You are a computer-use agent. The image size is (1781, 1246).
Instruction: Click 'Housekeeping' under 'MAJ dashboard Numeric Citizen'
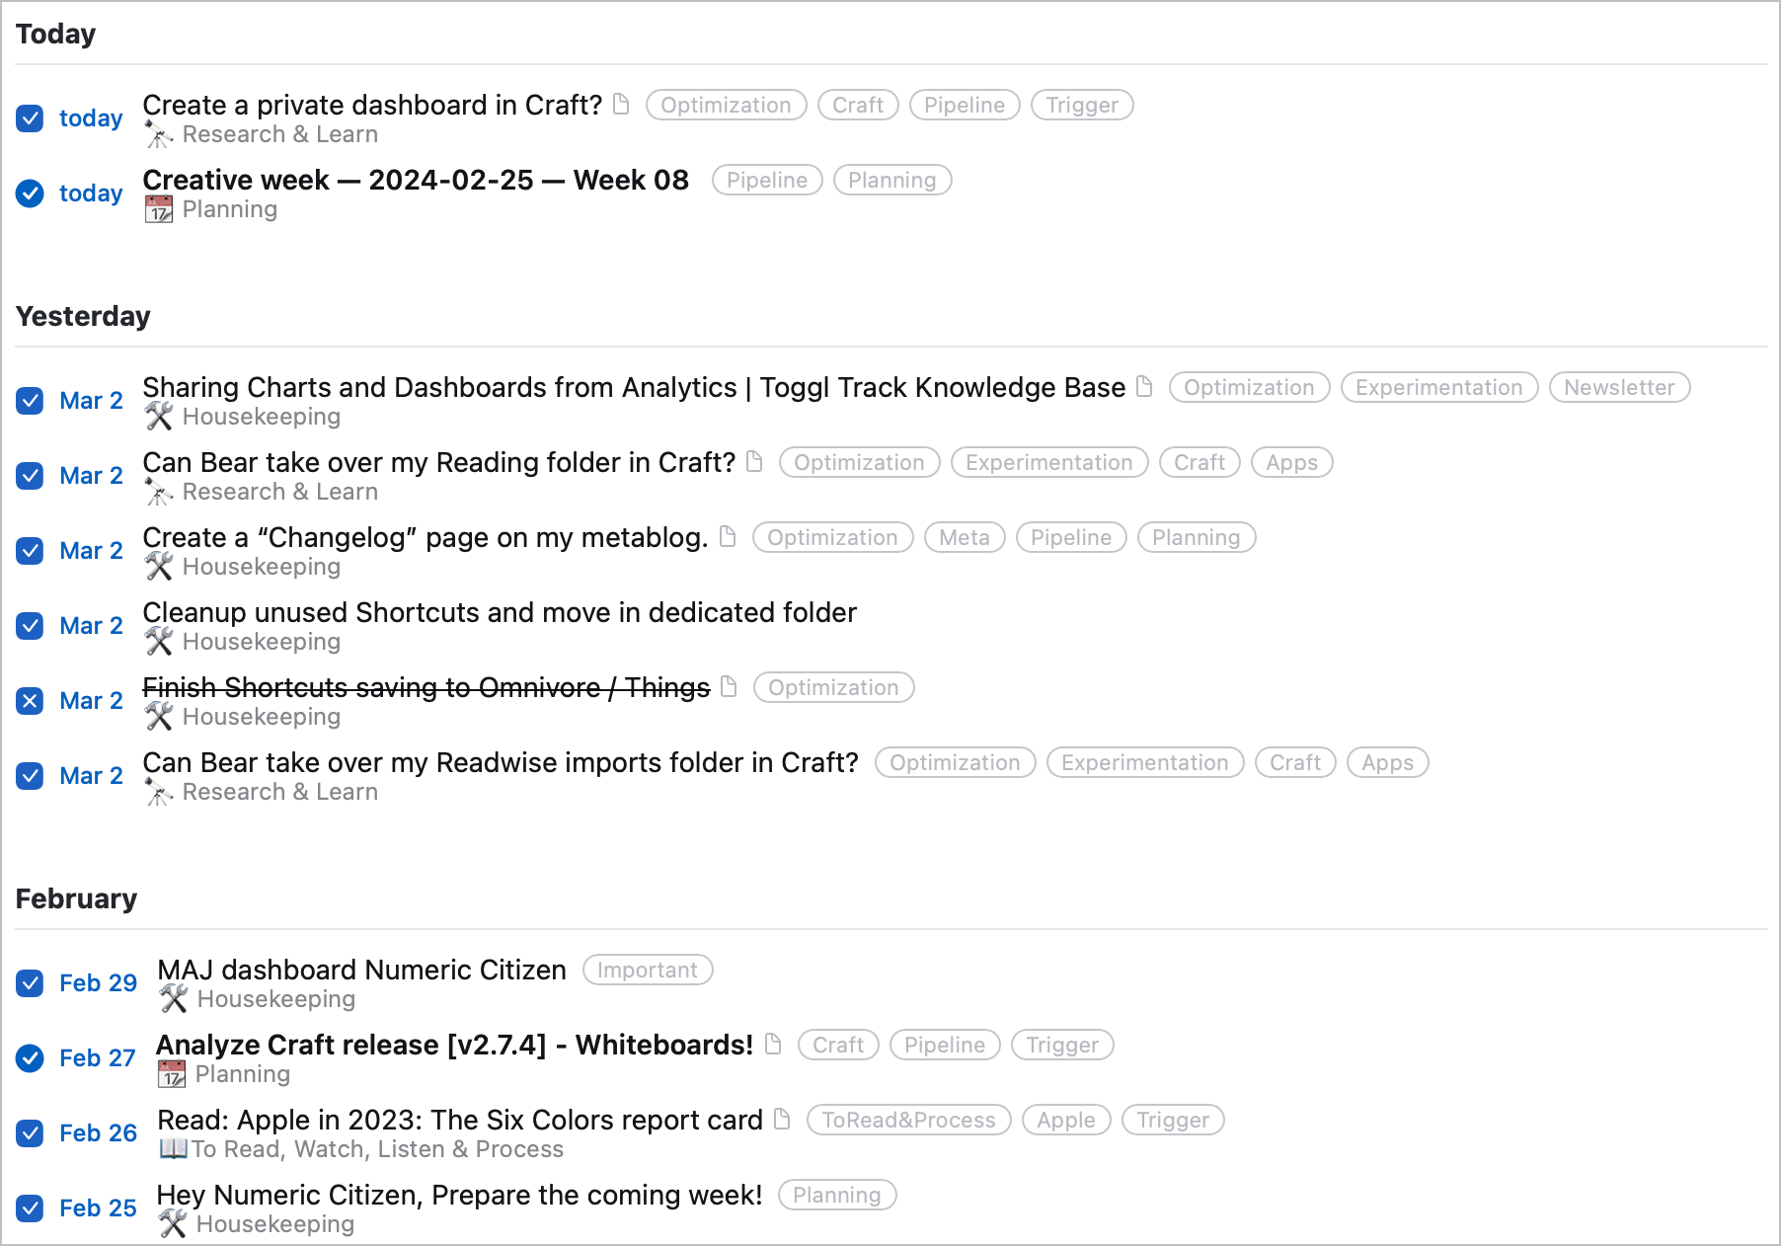(x=276, y=999)
